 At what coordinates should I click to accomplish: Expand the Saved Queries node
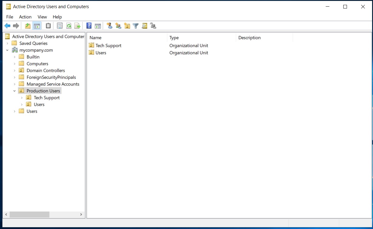pos(7,44)
